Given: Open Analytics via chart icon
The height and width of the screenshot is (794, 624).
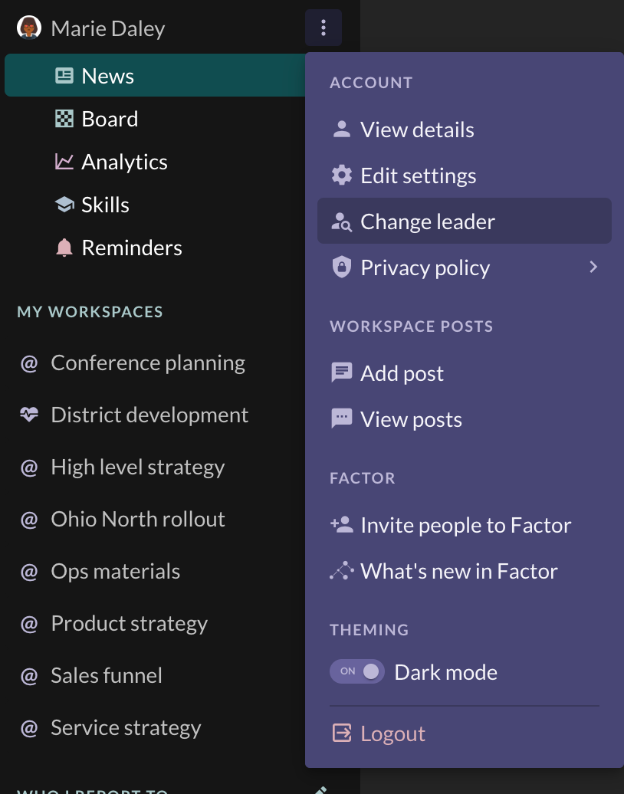Looking at the screenshot, I should [x=65, y=161].
